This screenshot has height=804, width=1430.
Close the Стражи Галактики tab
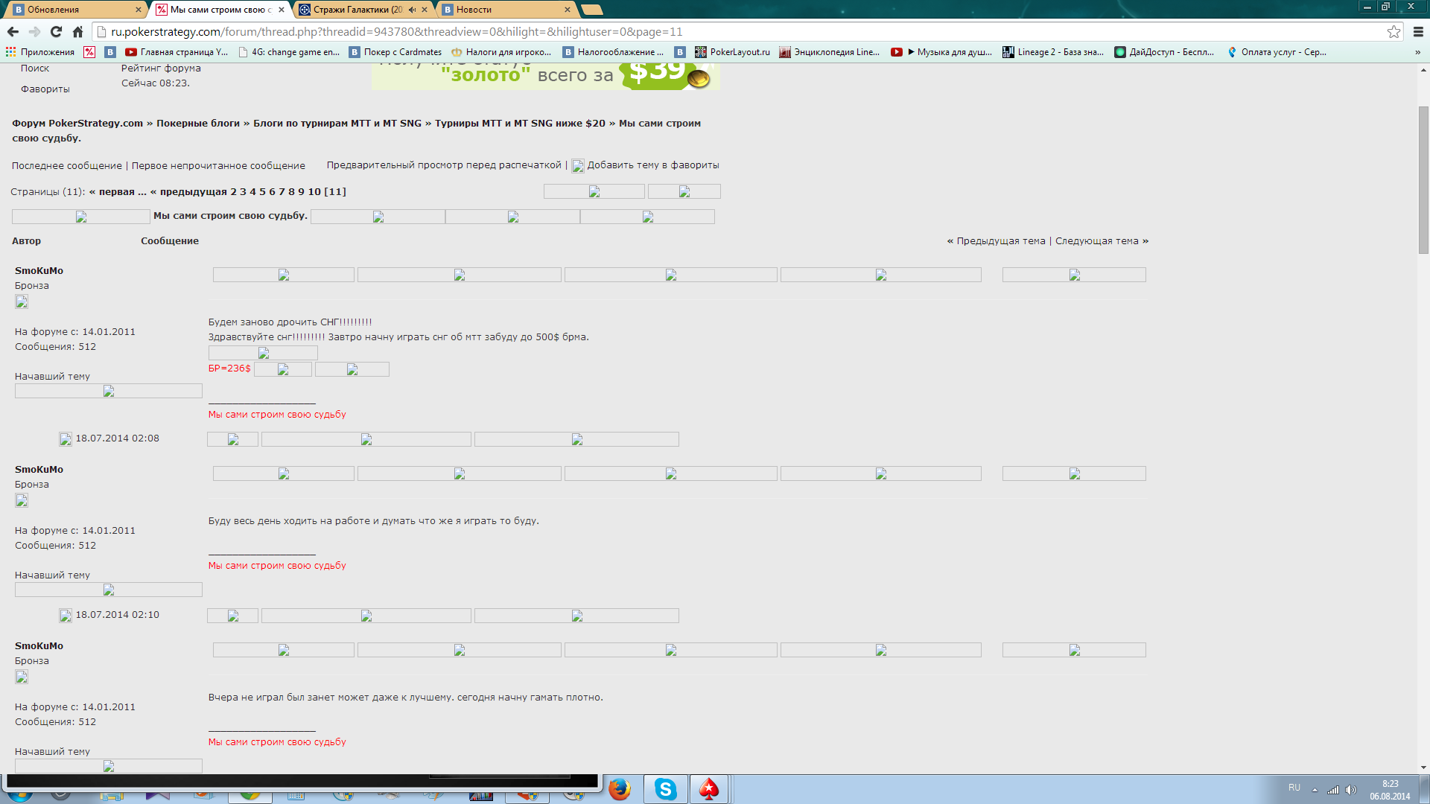[x=425, y=10]
